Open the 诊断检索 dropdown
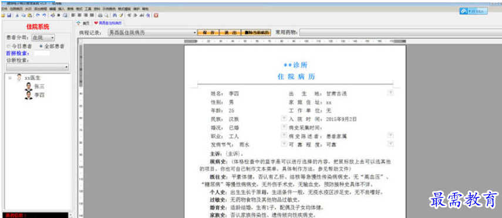The width and height of the screenshot is (502, 218). click(38, 67)
